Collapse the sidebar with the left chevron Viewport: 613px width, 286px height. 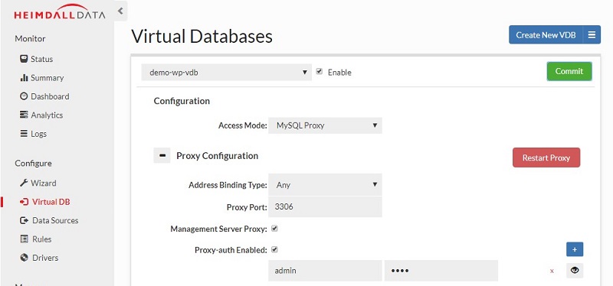click(x=120, y=11)
